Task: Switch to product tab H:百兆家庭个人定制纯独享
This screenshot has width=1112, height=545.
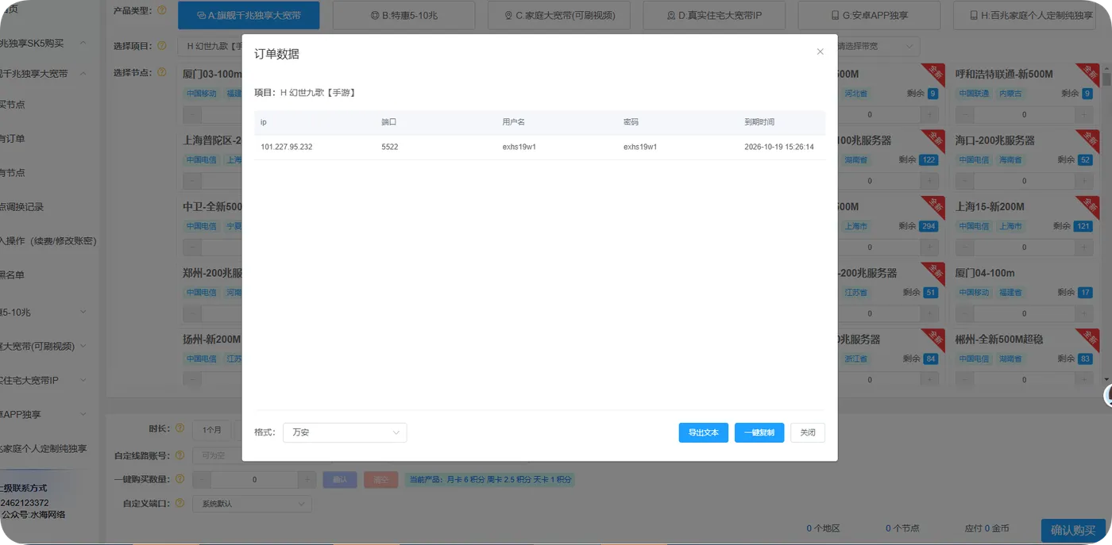Action: click(x=1023, y=15)
